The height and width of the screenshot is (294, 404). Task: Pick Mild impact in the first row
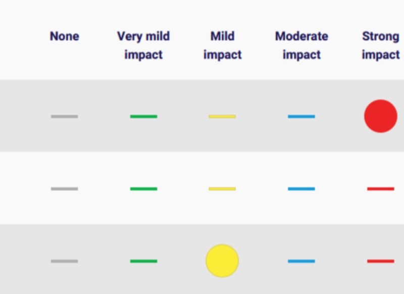click(x=222, y=116)
